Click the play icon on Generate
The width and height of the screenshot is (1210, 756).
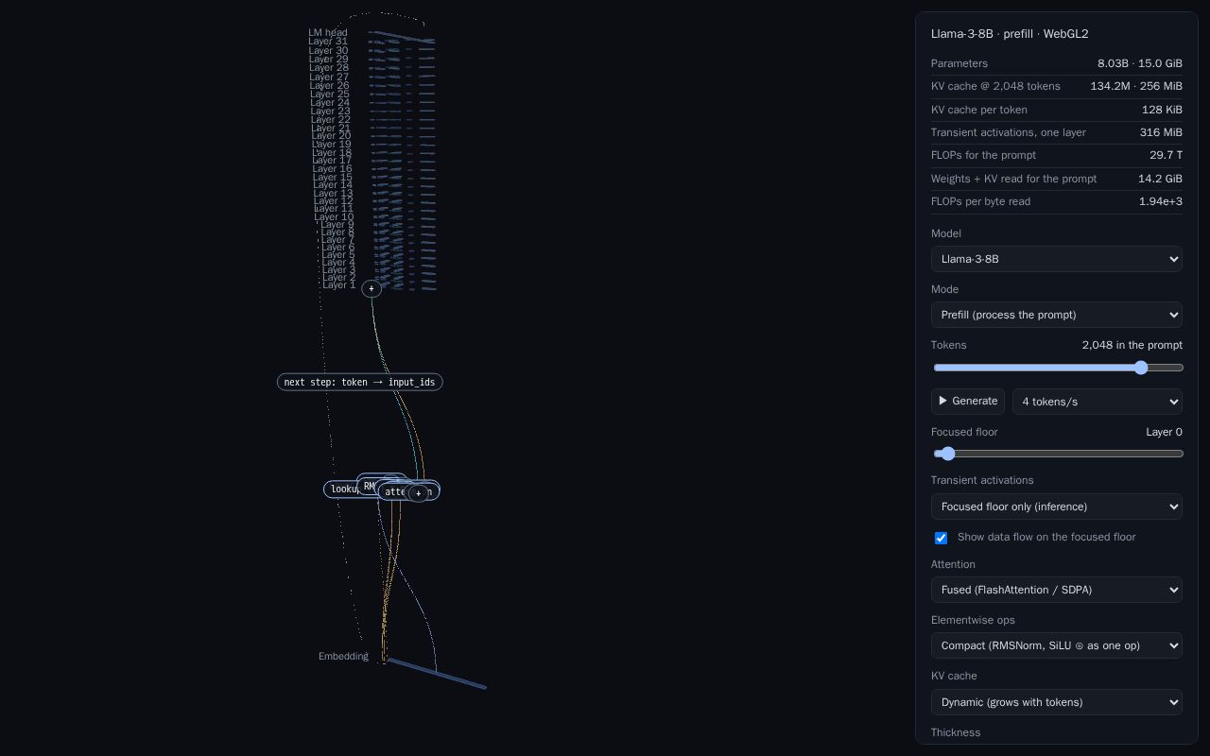click(x=942, y=401)
